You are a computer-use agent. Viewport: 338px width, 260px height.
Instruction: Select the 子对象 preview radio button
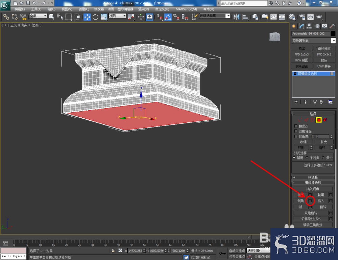pos(307,158)
